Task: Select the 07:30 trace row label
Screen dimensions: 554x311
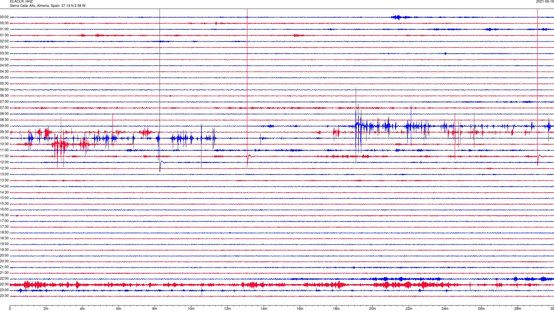Action: (x=4, y=108)
